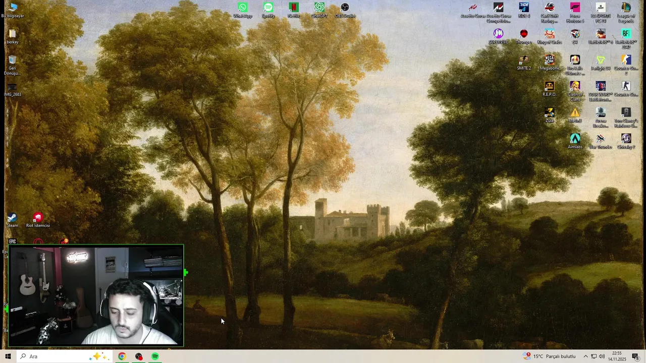646x363 pixels.
Task: Open the WhatsApp desktop shortcut
Action: point(243,10)
